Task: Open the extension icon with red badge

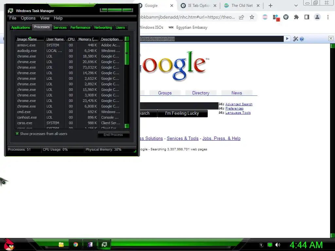Action: pos(276,18)
